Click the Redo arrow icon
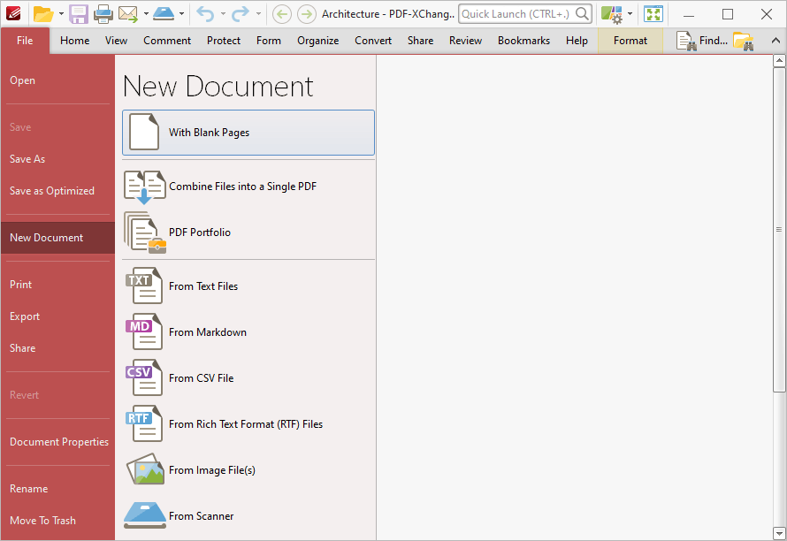This screenshot has height=541, width=787. [241, 14]
